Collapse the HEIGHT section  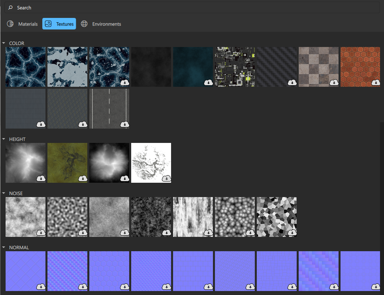point(4,139)
